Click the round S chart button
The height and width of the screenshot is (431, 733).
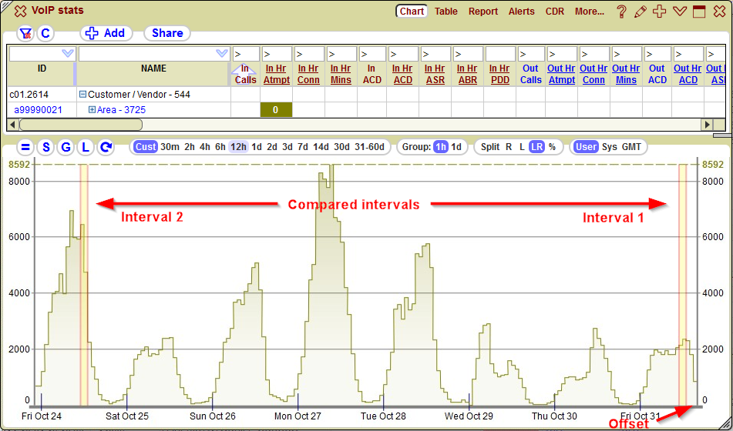[45, 148]
